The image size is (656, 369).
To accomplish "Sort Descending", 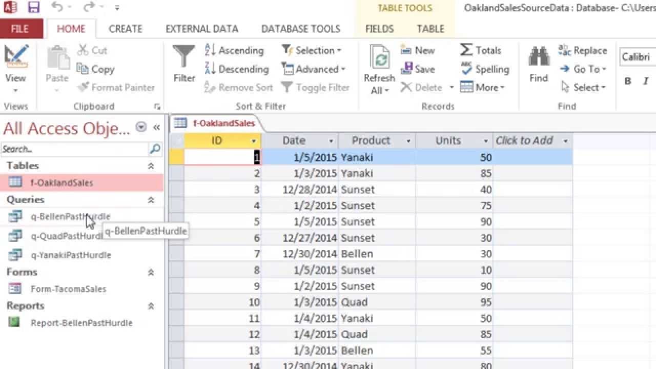I will pos(236,69).
